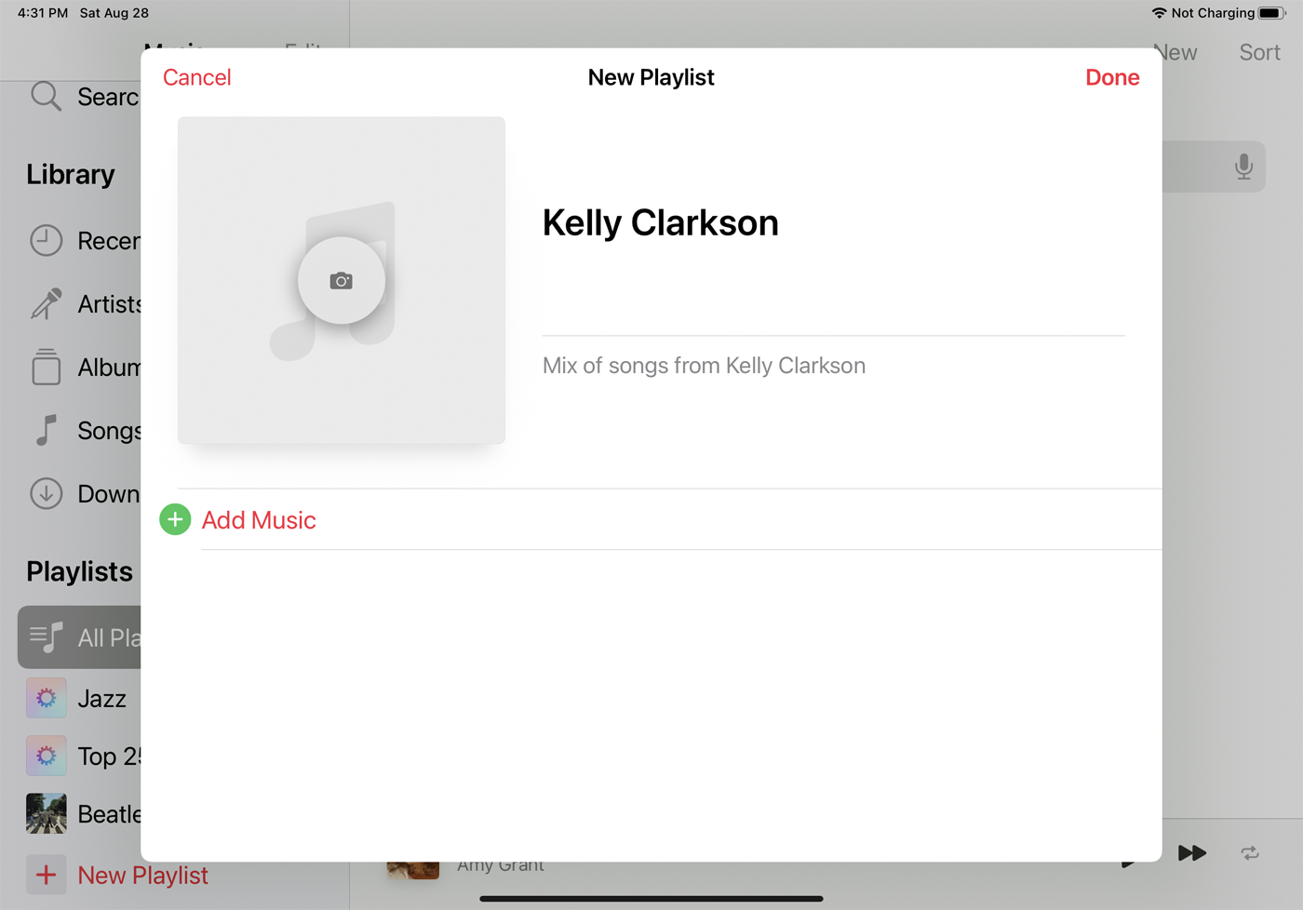Click the Add Music link
Image resolution: width=1303 pixels, height=910 pixels.
pos(259,520)
